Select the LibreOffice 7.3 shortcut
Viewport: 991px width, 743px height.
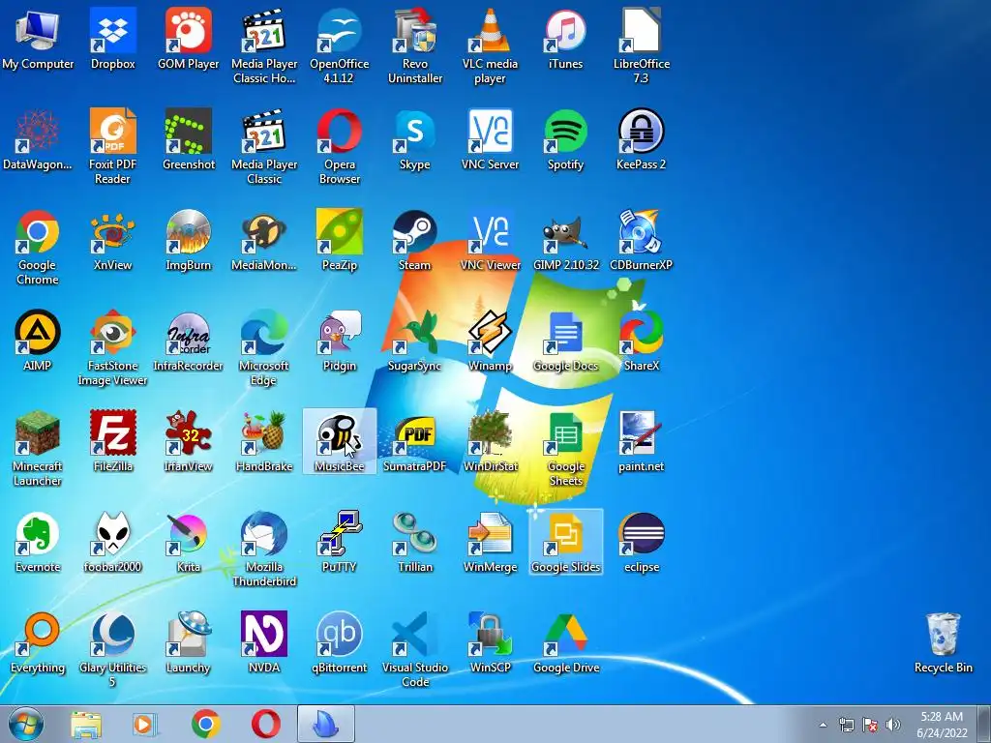(x=641, y=46)
